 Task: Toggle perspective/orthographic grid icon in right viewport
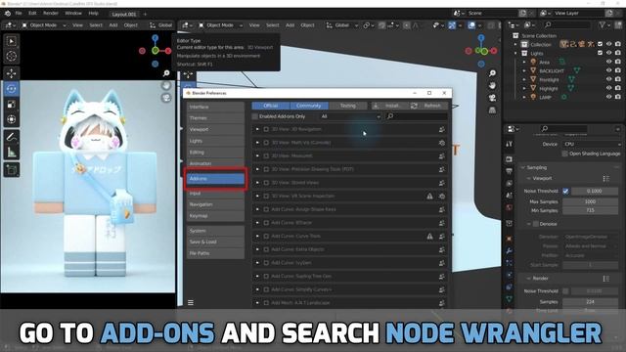(x=492, y=110)
